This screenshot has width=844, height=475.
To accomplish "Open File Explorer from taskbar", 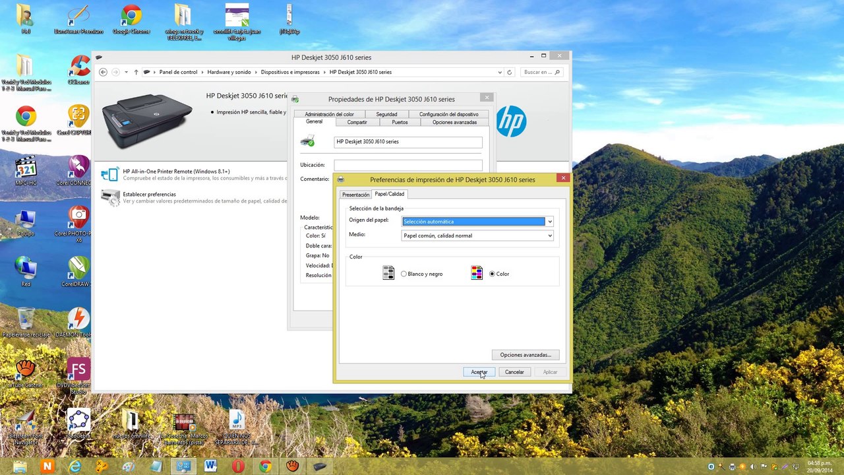I will (x=20, y=466).
